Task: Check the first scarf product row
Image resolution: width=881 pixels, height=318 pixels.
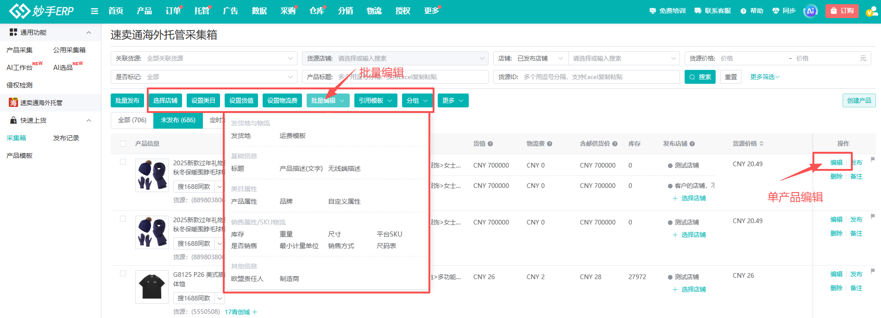Action: (123, 162)
